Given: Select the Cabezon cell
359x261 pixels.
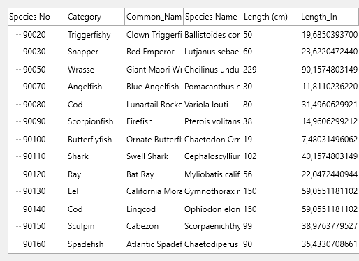Looking at the screenshot, I should [x=142, y=226].
